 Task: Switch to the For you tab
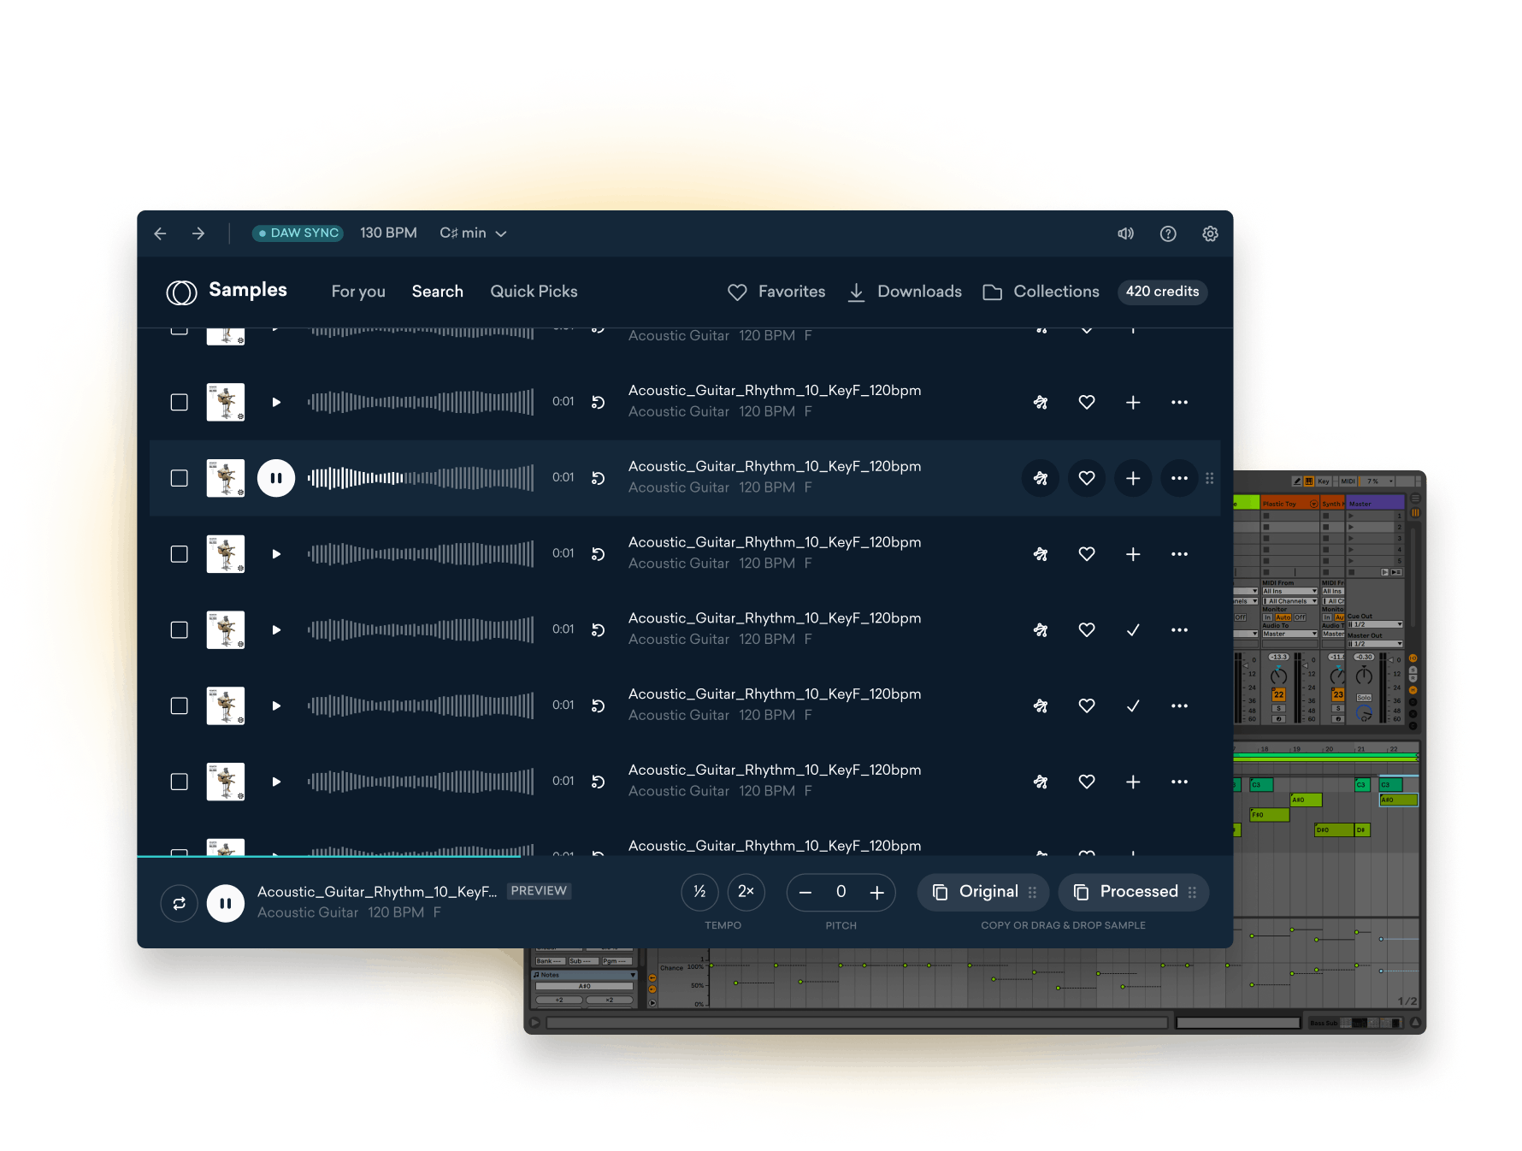pyautogui.click(x=358, y=292)
